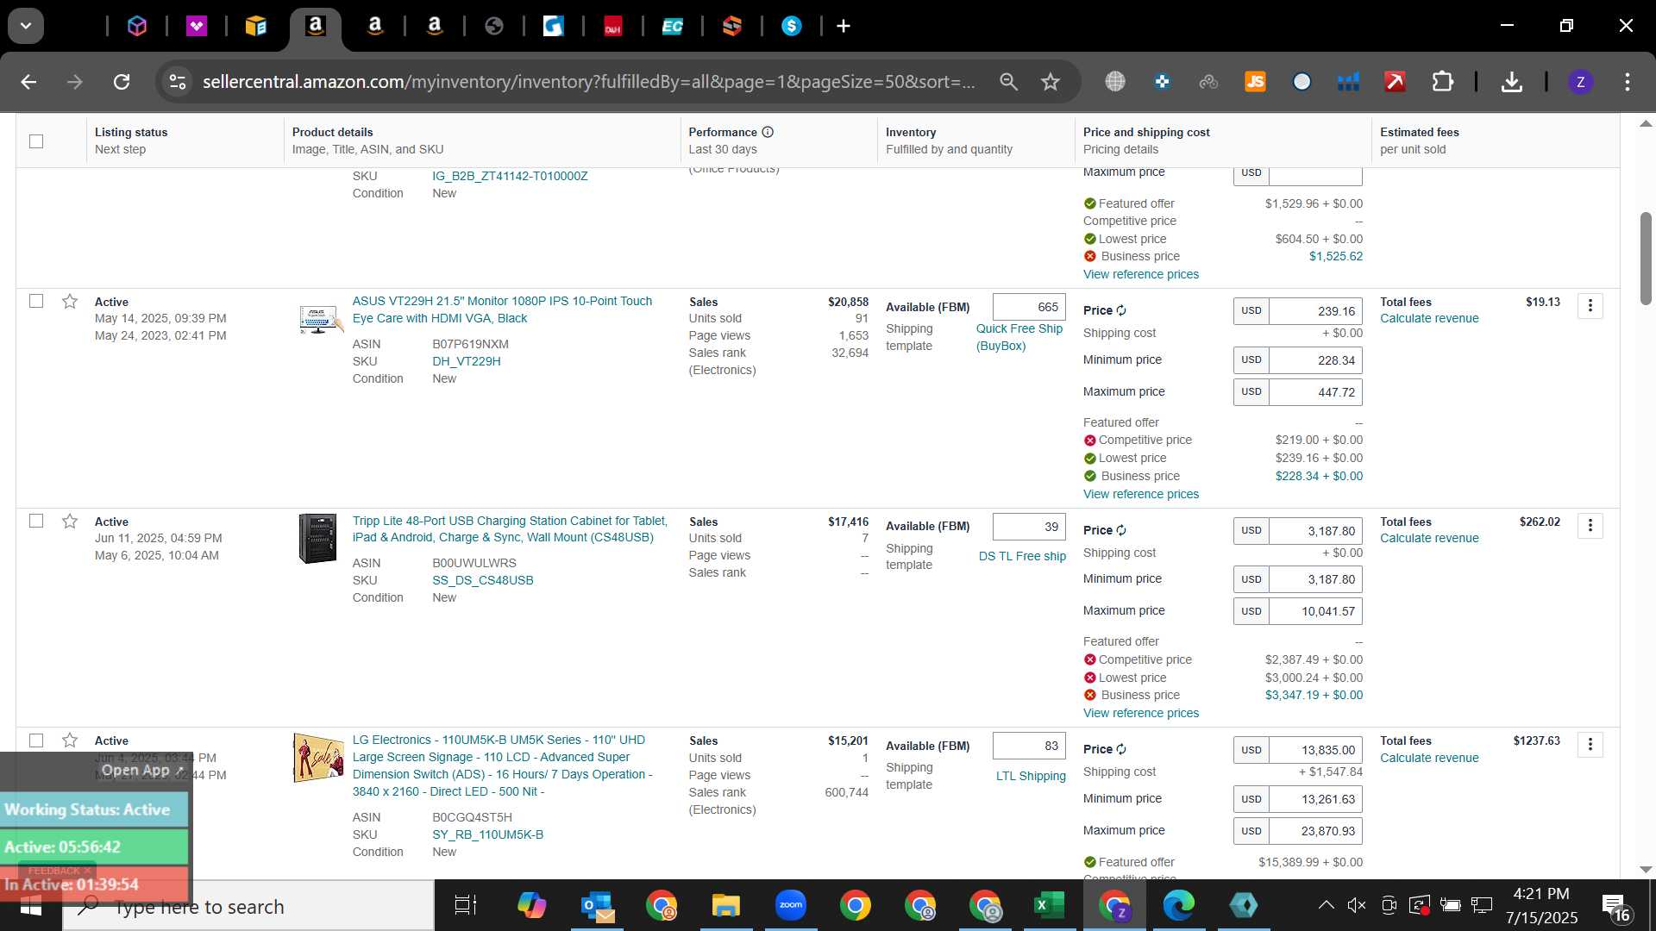Open a new browser tab

(x=844, y=26)
